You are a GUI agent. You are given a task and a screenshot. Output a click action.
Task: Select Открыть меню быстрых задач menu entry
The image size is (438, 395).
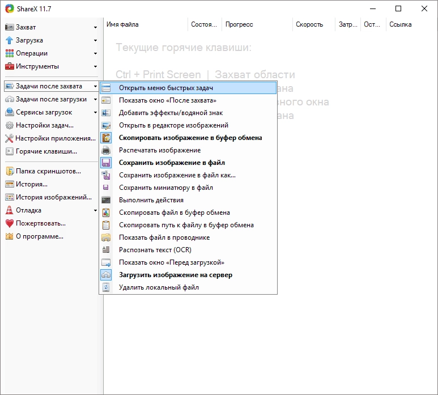[x=188, y=88]
